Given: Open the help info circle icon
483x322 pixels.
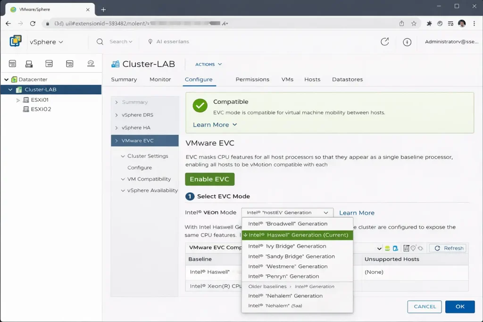Looking at the screenshot, I should (x=407, y=42).
